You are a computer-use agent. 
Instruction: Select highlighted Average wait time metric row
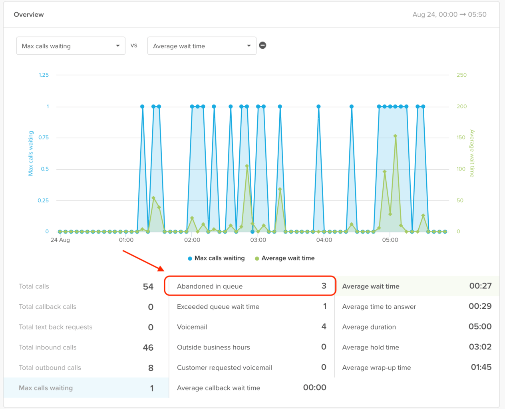click(x=417, y=286)
